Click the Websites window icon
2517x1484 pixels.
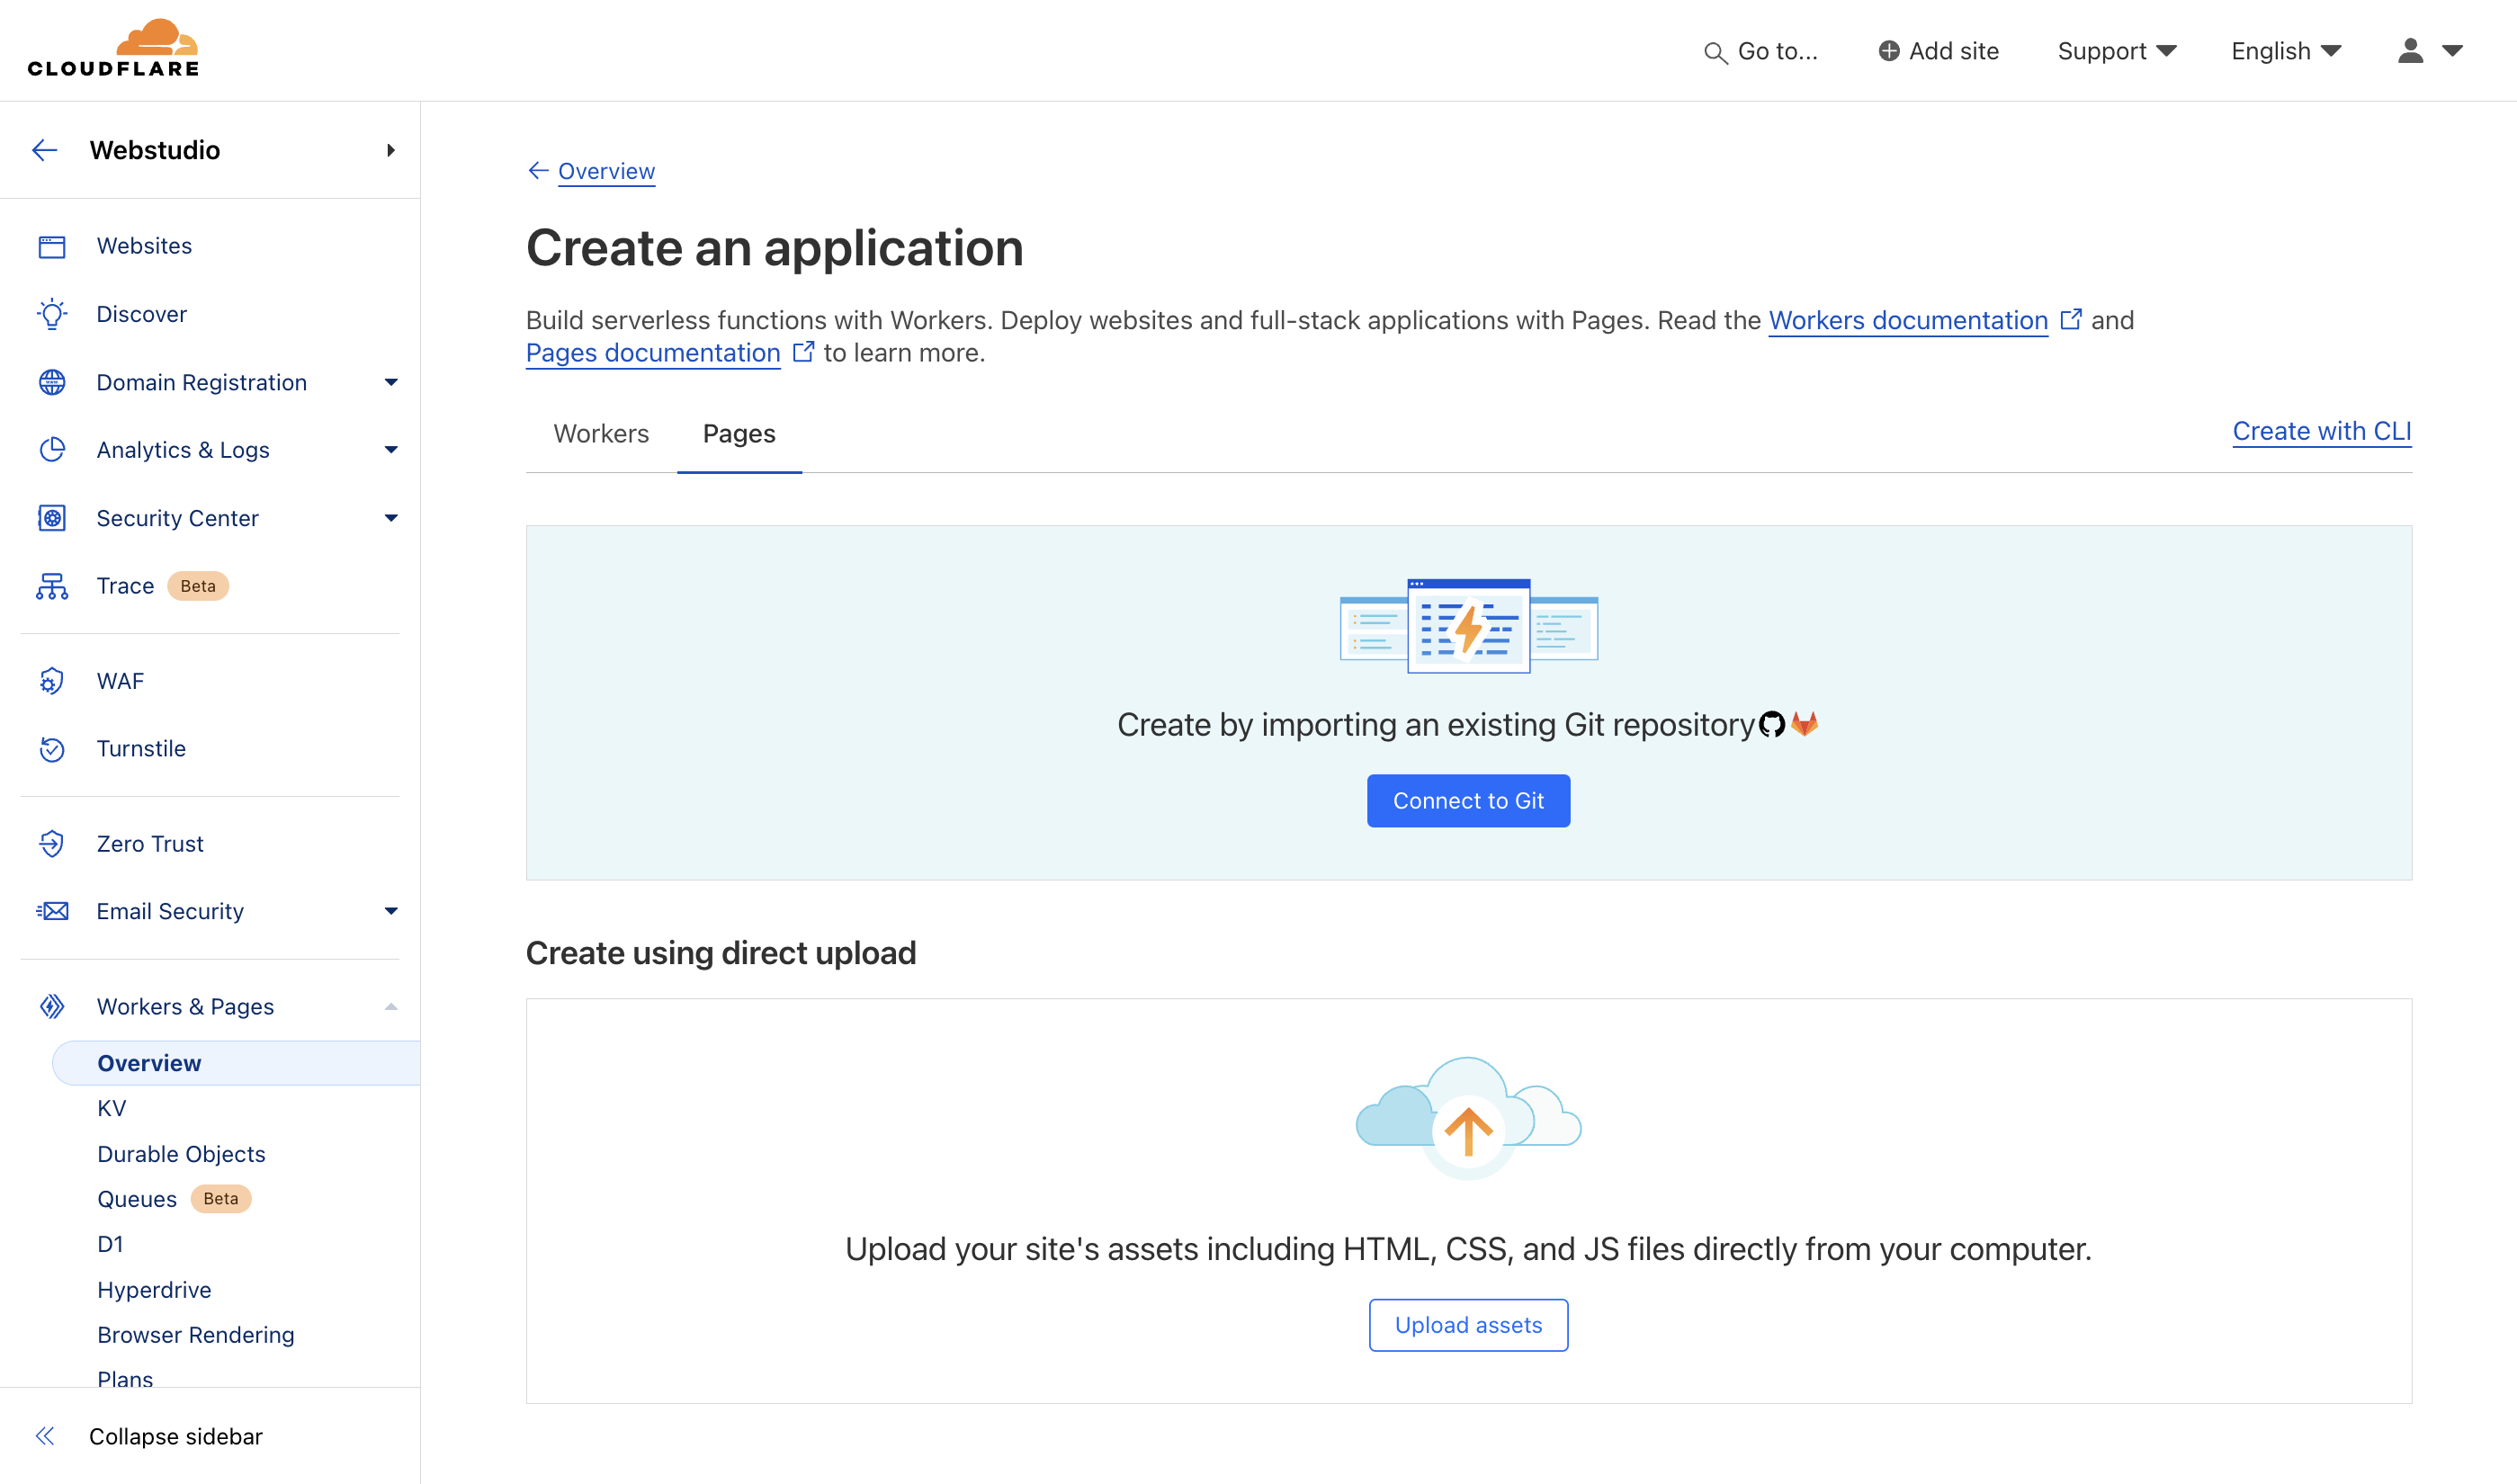click(52, 246)
